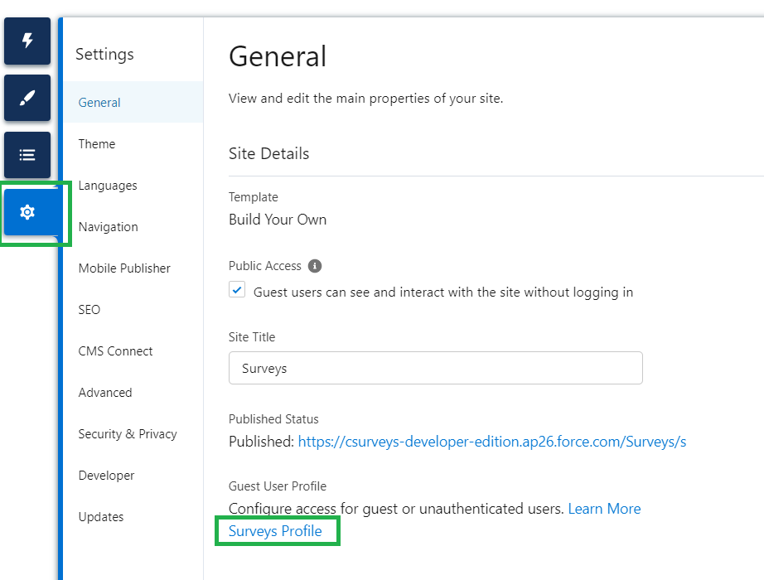
Task: Select the Settings gear icon
Action: [27, 212]
